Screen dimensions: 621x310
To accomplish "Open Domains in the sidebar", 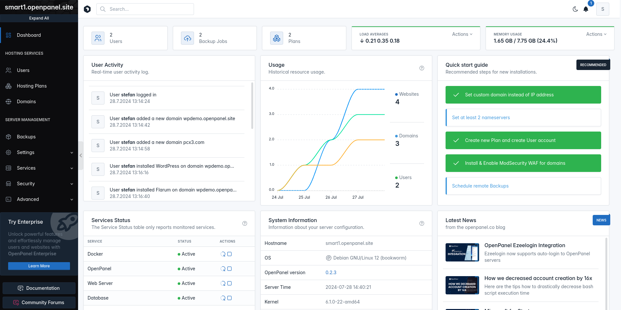I will 39,102.
